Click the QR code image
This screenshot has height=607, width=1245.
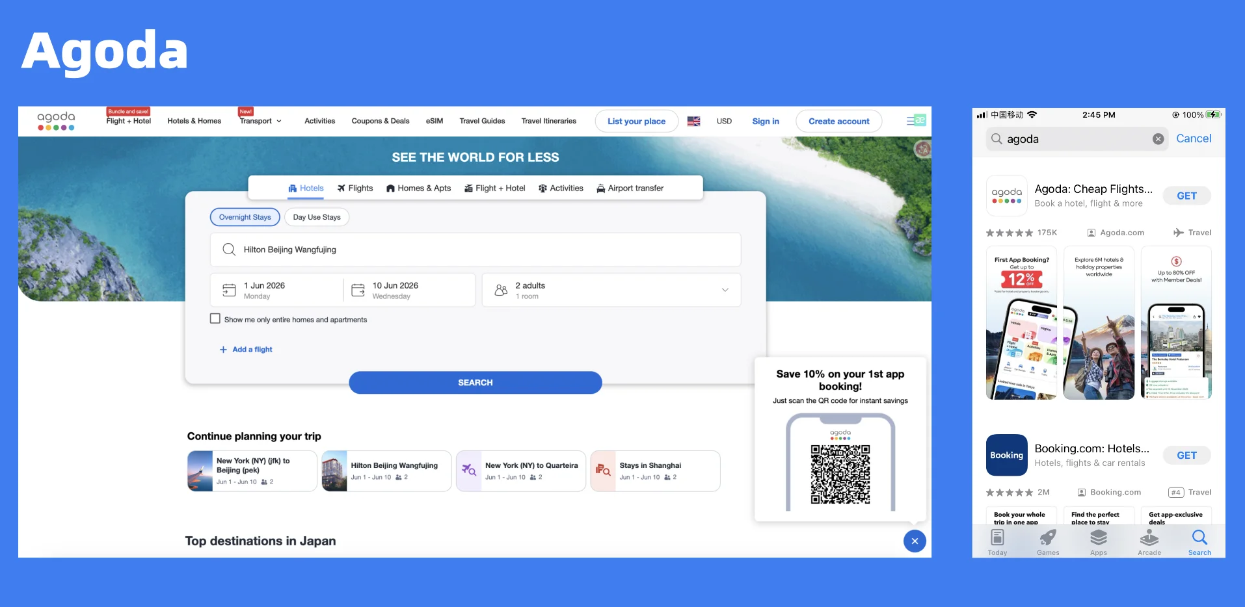point(840,474)
